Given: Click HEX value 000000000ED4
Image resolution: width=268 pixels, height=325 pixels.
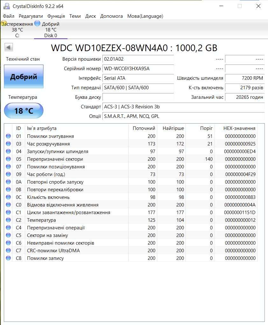Looking at the screenshot, I should coord(240,152).
